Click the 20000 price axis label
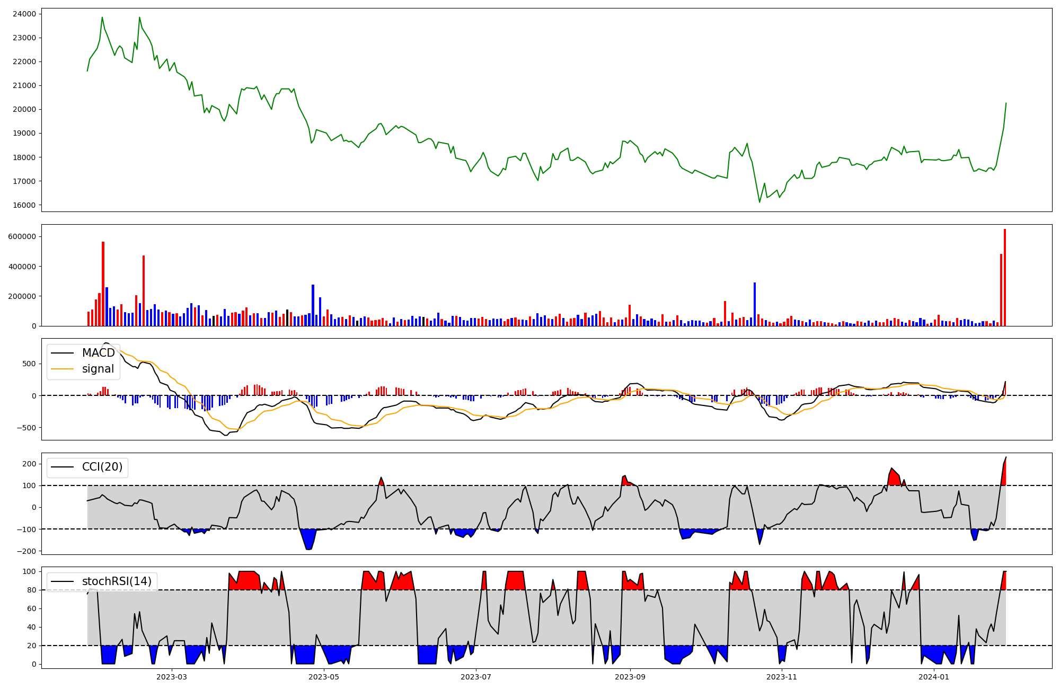This screenshot has height=689, width=1060. (24, 109)
